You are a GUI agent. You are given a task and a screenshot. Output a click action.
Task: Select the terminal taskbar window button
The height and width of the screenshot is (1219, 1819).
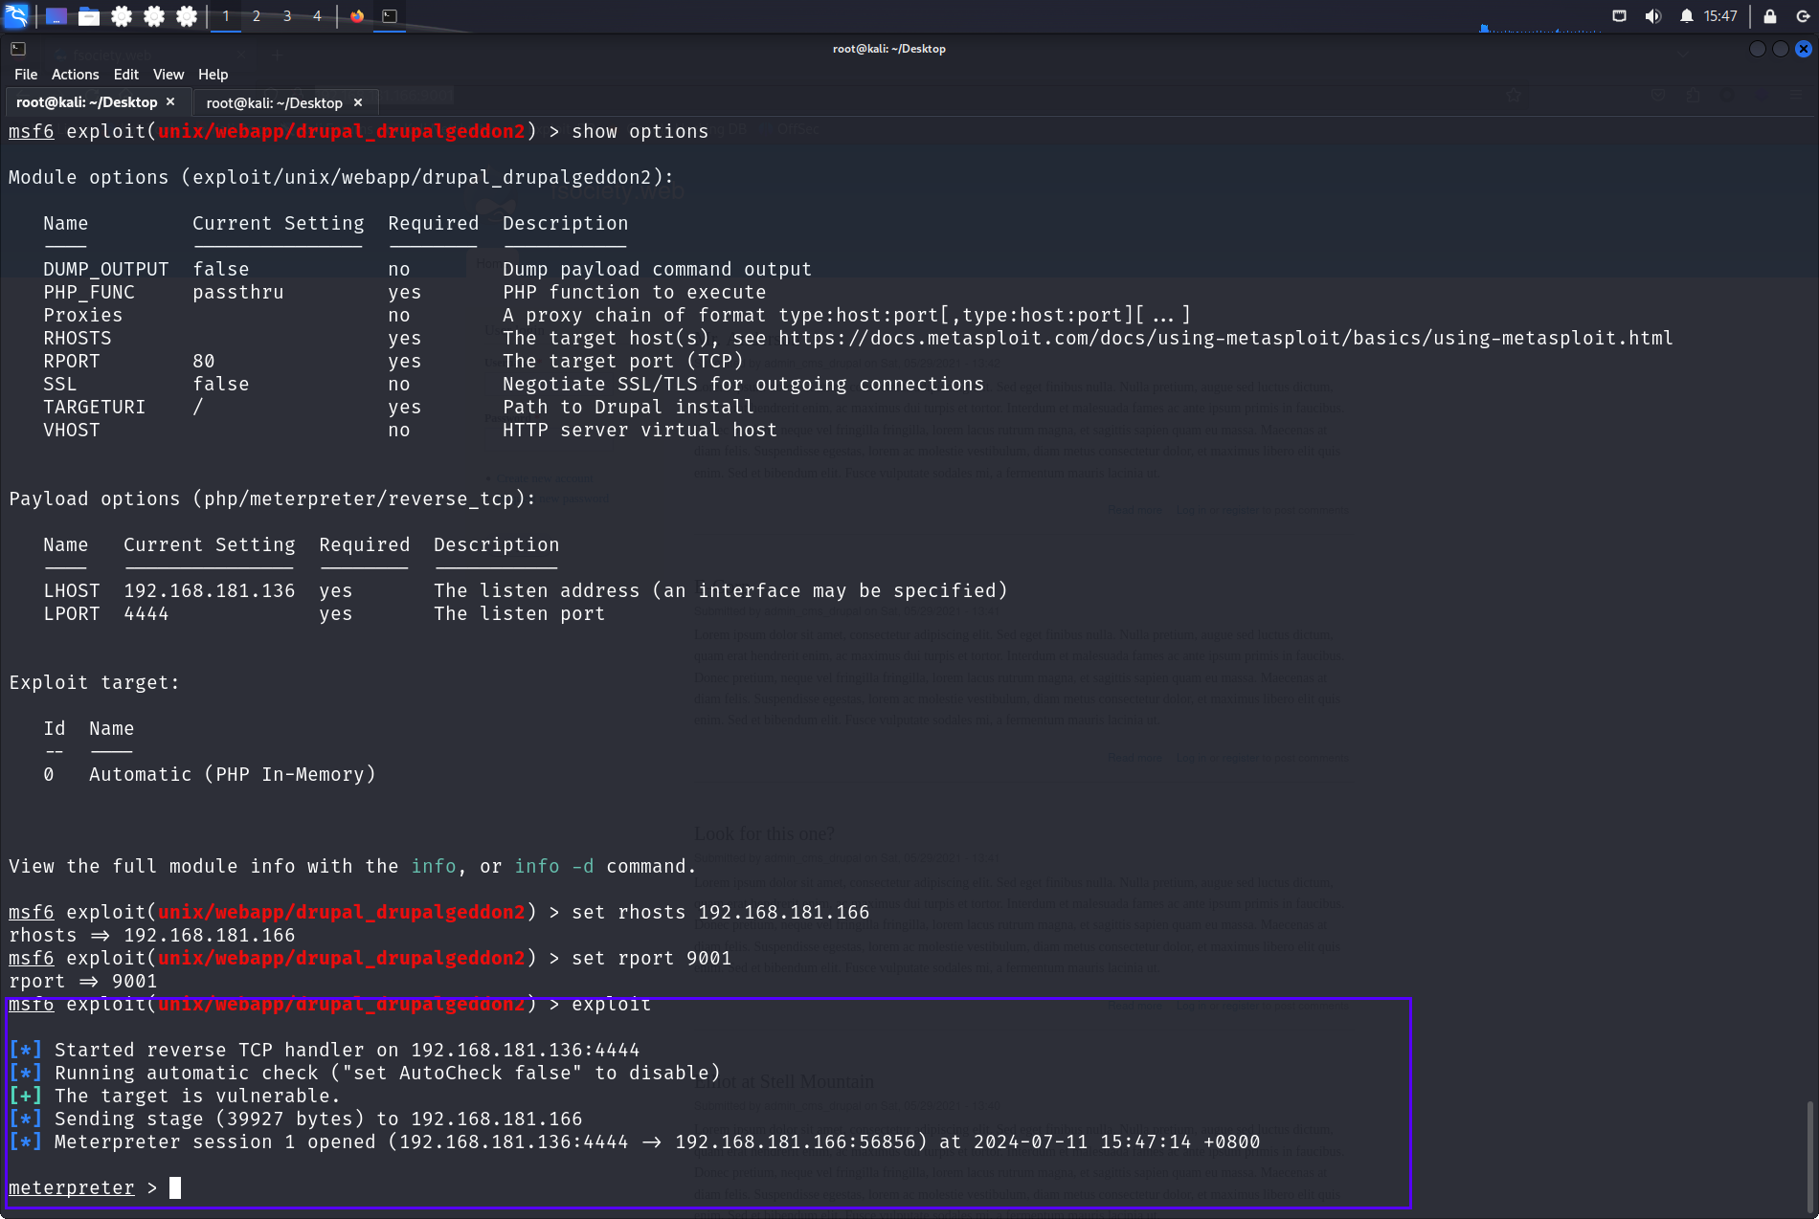point(390,16)
